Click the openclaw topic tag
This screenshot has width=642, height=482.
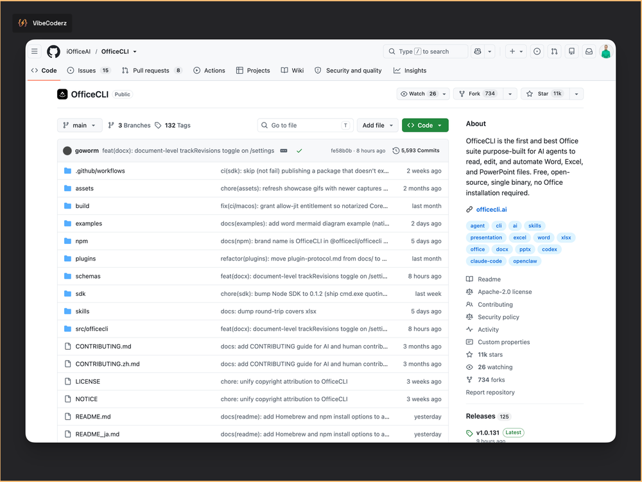[525, 261]
